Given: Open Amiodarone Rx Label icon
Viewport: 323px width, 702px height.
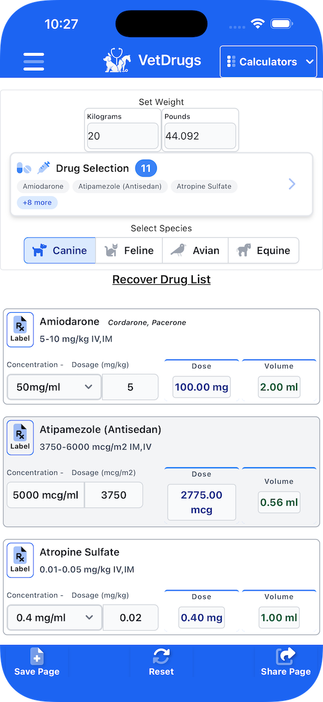Looking at the screenshot, I should coord(20,329).
